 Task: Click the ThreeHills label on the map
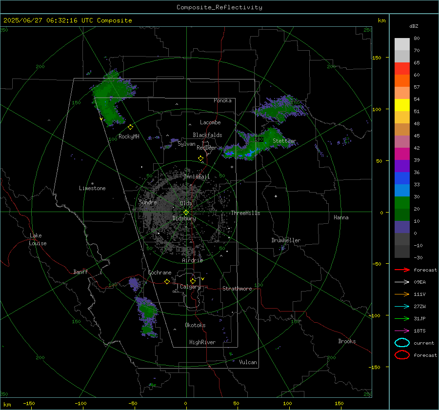245,213
